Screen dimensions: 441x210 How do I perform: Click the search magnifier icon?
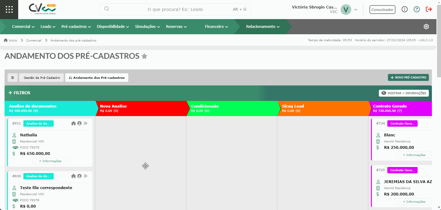click(x=106, y=9)
